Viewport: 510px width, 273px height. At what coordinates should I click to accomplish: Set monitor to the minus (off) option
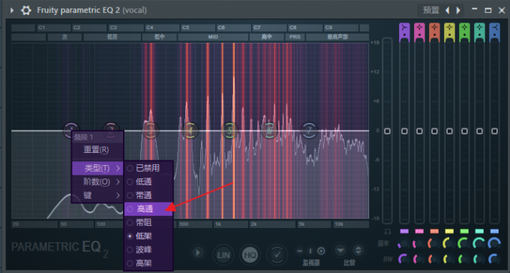coord(299,250)
